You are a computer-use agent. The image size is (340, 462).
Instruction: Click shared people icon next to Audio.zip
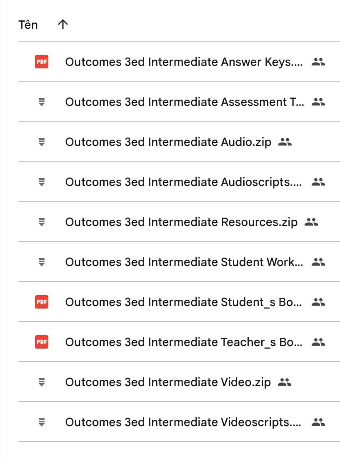285,142
